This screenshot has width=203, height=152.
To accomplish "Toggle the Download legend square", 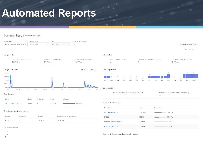I will click(82, 70).
